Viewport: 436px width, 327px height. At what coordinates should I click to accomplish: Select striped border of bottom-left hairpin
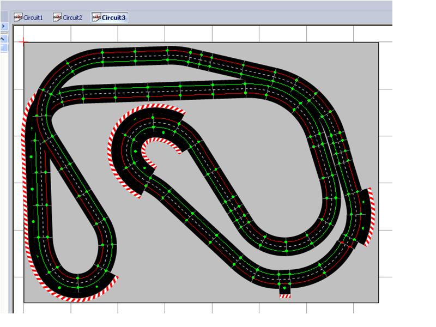82,296
